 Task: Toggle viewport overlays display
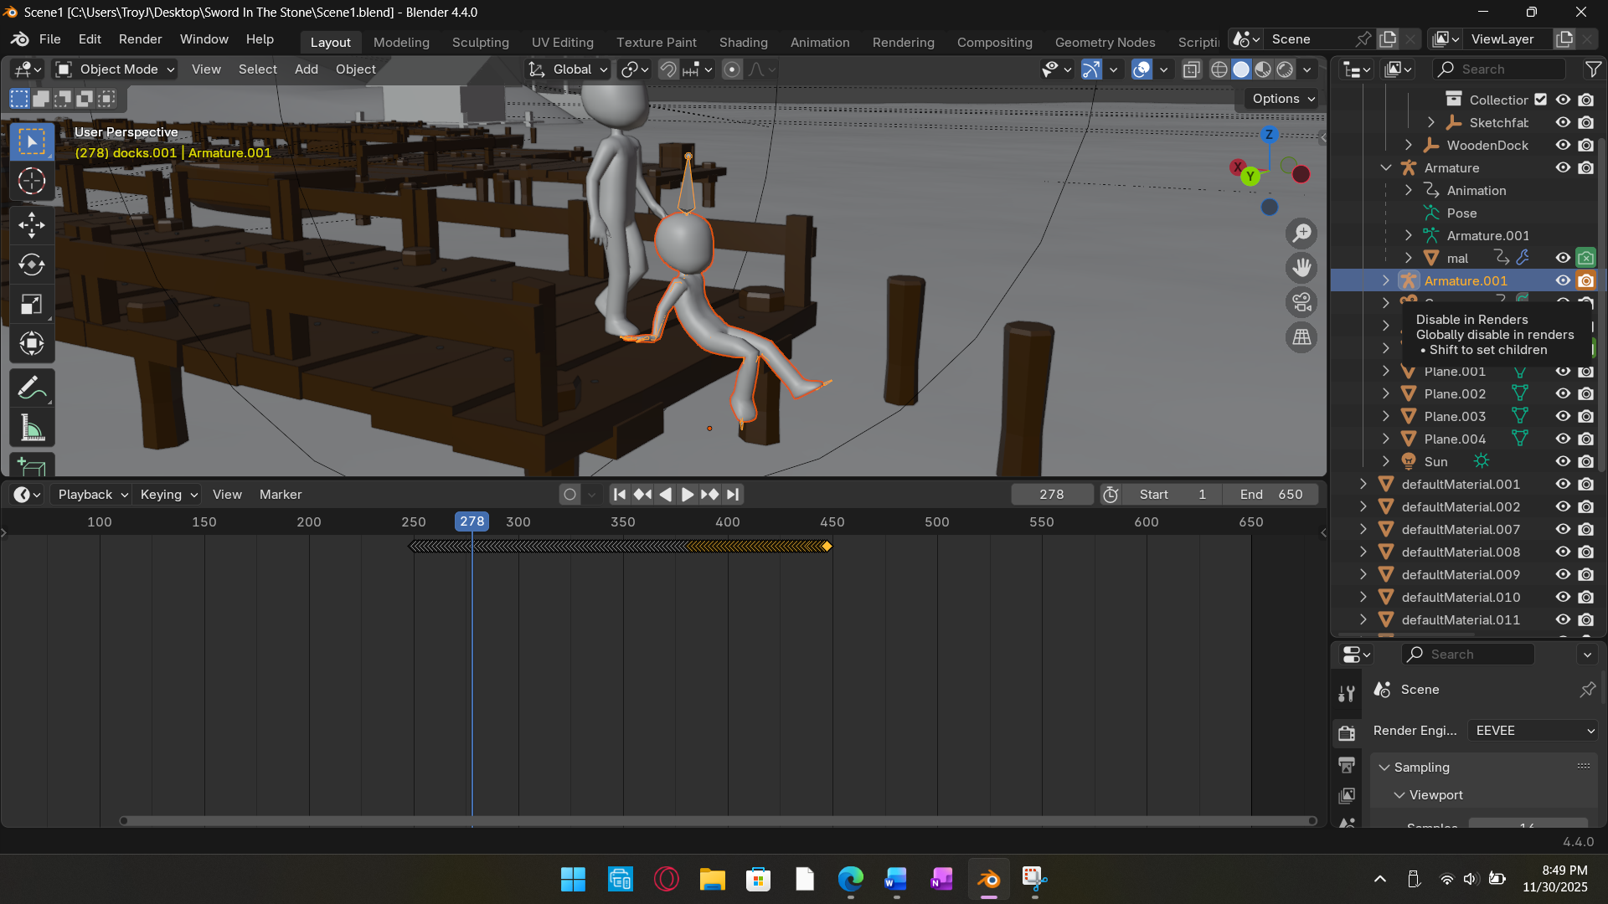click(1142, 69)
